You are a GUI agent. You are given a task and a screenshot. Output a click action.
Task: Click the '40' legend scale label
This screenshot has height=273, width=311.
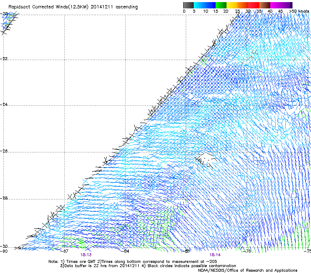(x=270, y=11)
